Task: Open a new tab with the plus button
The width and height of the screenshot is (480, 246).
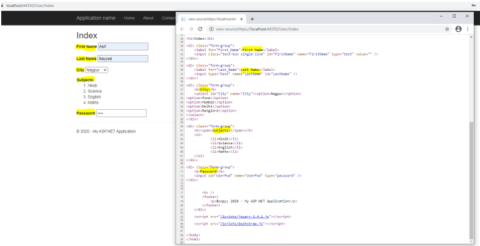Action: (x=252, y=19)
